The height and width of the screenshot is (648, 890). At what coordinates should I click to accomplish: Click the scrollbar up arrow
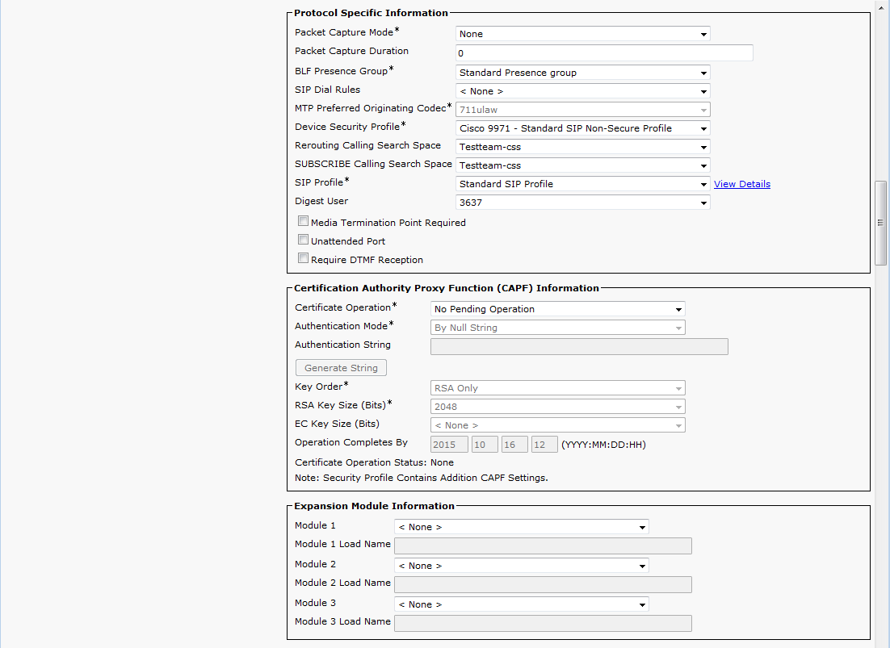tap(882, 6)
